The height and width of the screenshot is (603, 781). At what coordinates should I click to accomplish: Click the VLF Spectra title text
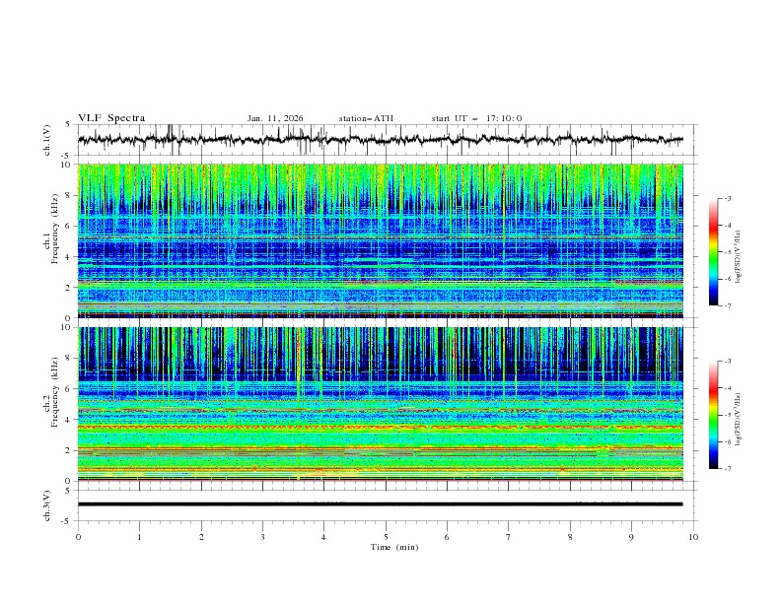pyautogui.click(x=109, y=117)
